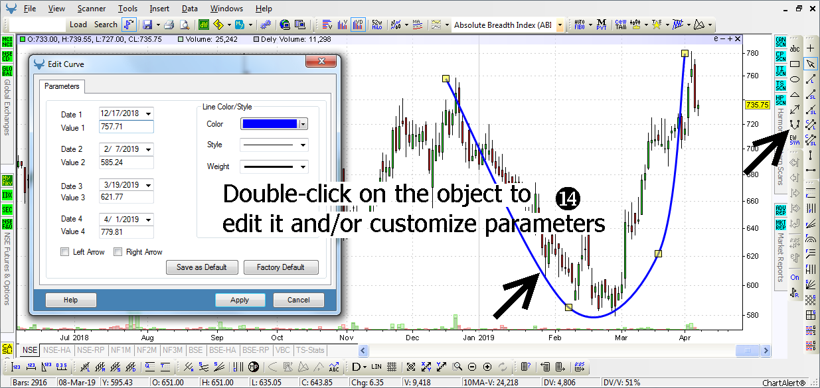This screenshot has height=388, width=820.
Task: Open the Scanner menu
Action: pyautogui.click(x=91, y=9)
